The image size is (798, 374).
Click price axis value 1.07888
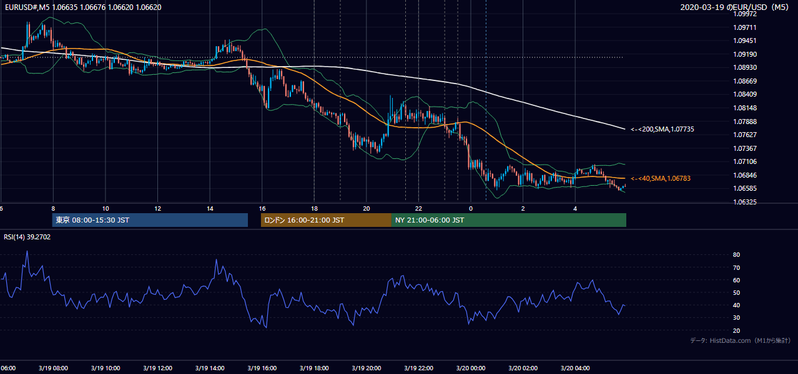point(746,122)
